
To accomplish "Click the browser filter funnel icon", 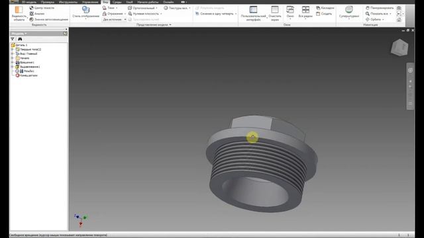I will [x=13, y=39].
